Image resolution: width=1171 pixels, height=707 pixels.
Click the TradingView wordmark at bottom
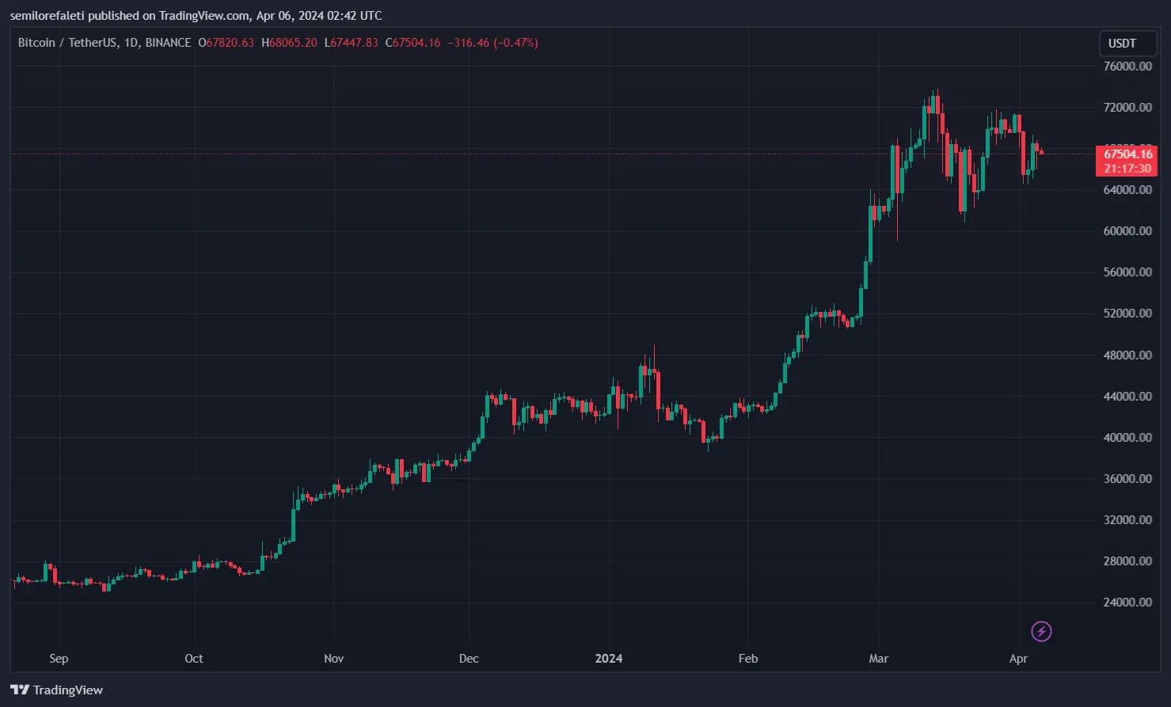pos(70,690)
